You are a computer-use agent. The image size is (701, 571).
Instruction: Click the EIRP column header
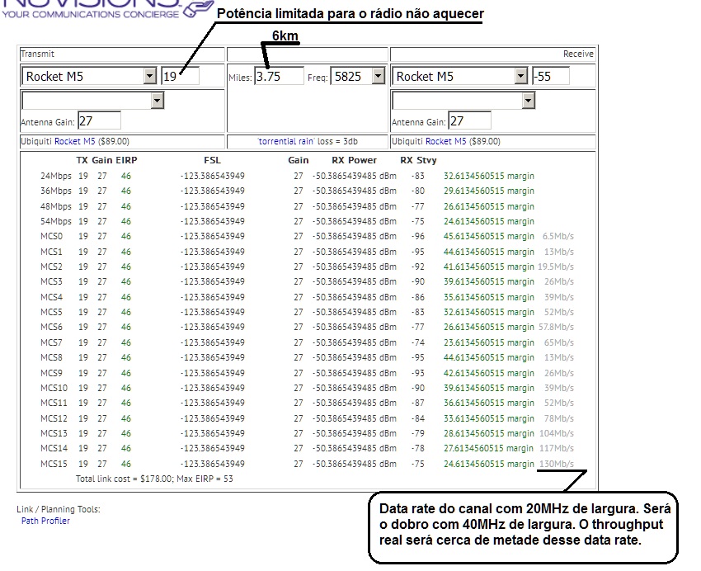click(126, 160)
